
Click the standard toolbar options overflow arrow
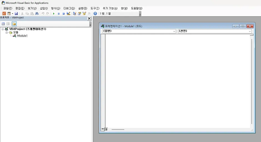point(140,14)
